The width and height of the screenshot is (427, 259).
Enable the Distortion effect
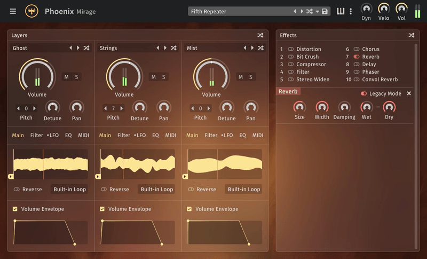click(291, 49)
